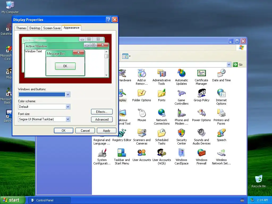Open User Accounts icon
Screen dimensions: 272x204
[142, 155]
